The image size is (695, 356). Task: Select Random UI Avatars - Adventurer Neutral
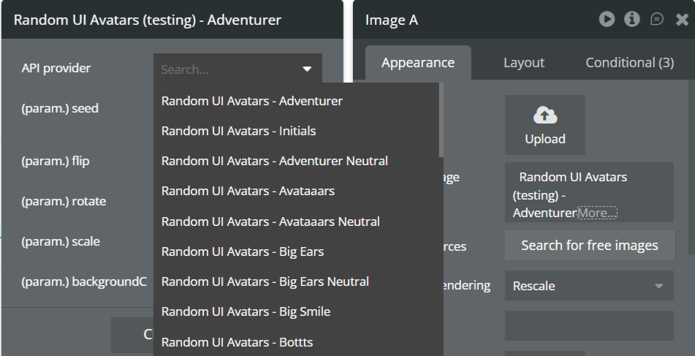click(274, 161)
